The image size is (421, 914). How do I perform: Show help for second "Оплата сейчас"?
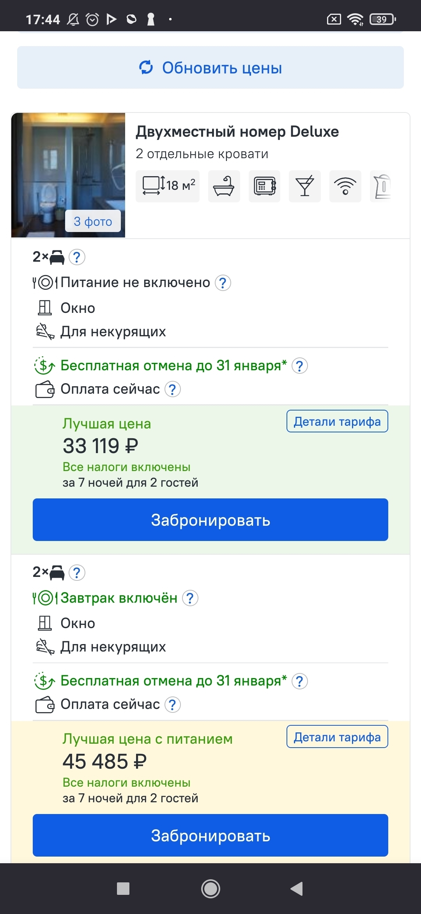tap(173, 705)
